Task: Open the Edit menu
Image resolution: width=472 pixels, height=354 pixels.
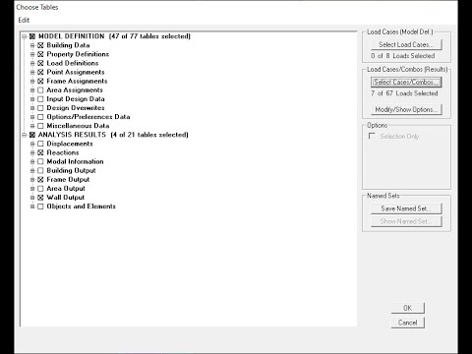Action: coord(24,20)
